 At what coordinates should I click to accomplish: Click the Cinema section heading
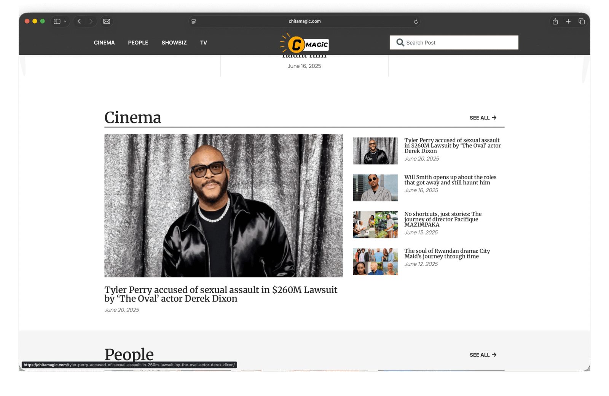click(133, 118)
